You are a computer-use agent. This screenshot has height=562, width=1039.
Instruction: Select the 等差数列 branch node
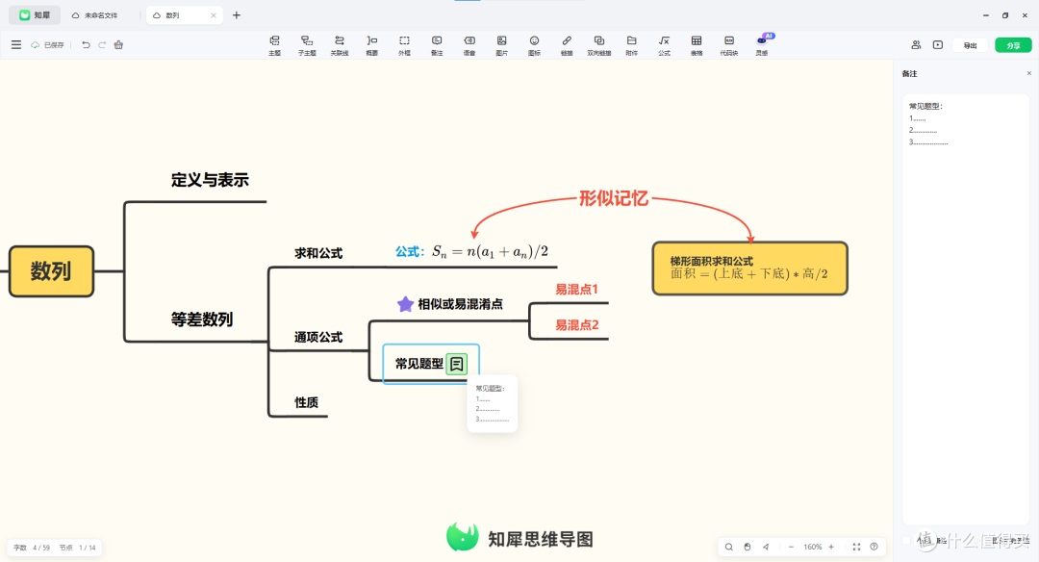click(x=201, y=319)
